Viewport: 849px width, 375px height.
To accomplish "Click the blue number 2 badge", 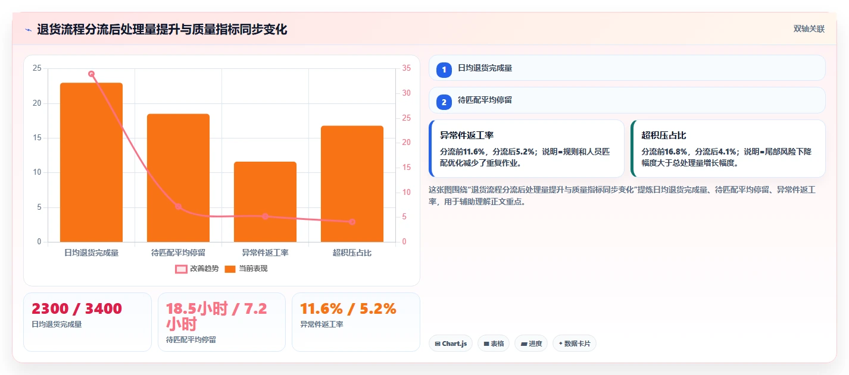I will (444, 102).
